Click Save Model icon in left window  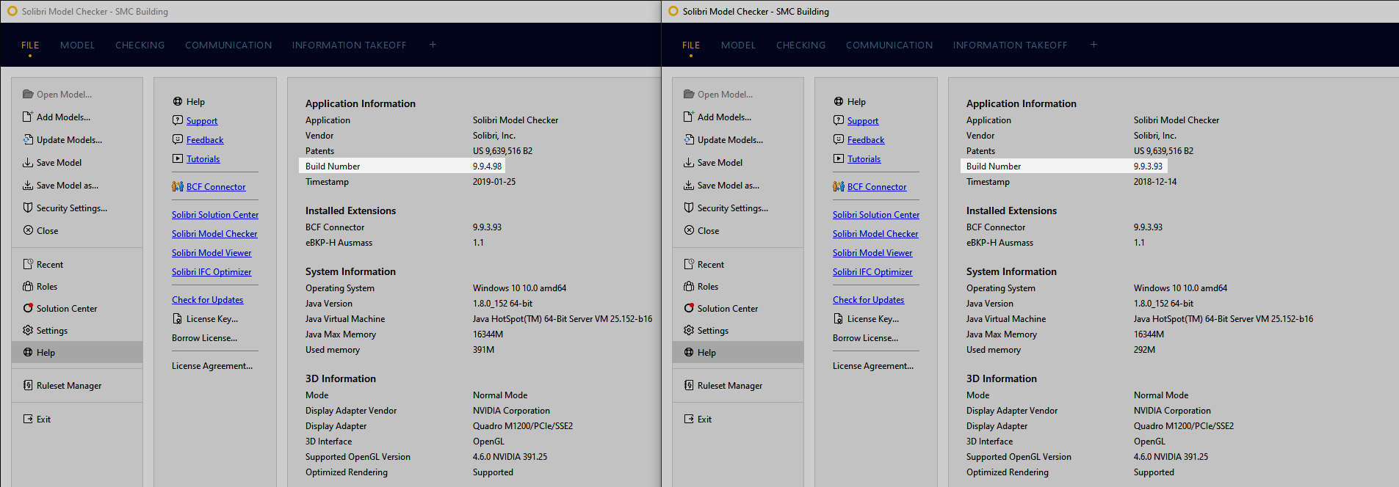[28, 162]
